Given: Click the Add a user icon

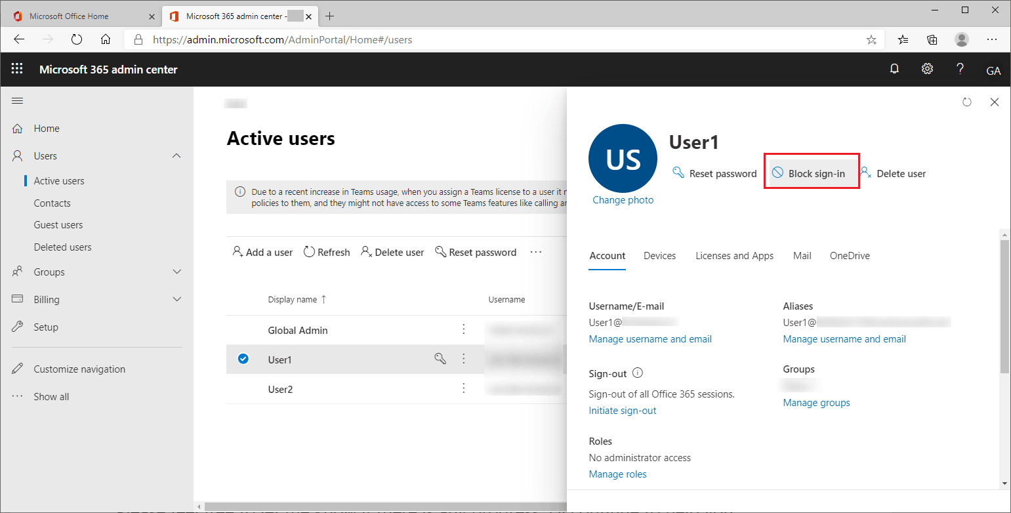Looking at the screenshot, I should click(x=237, y=251).
